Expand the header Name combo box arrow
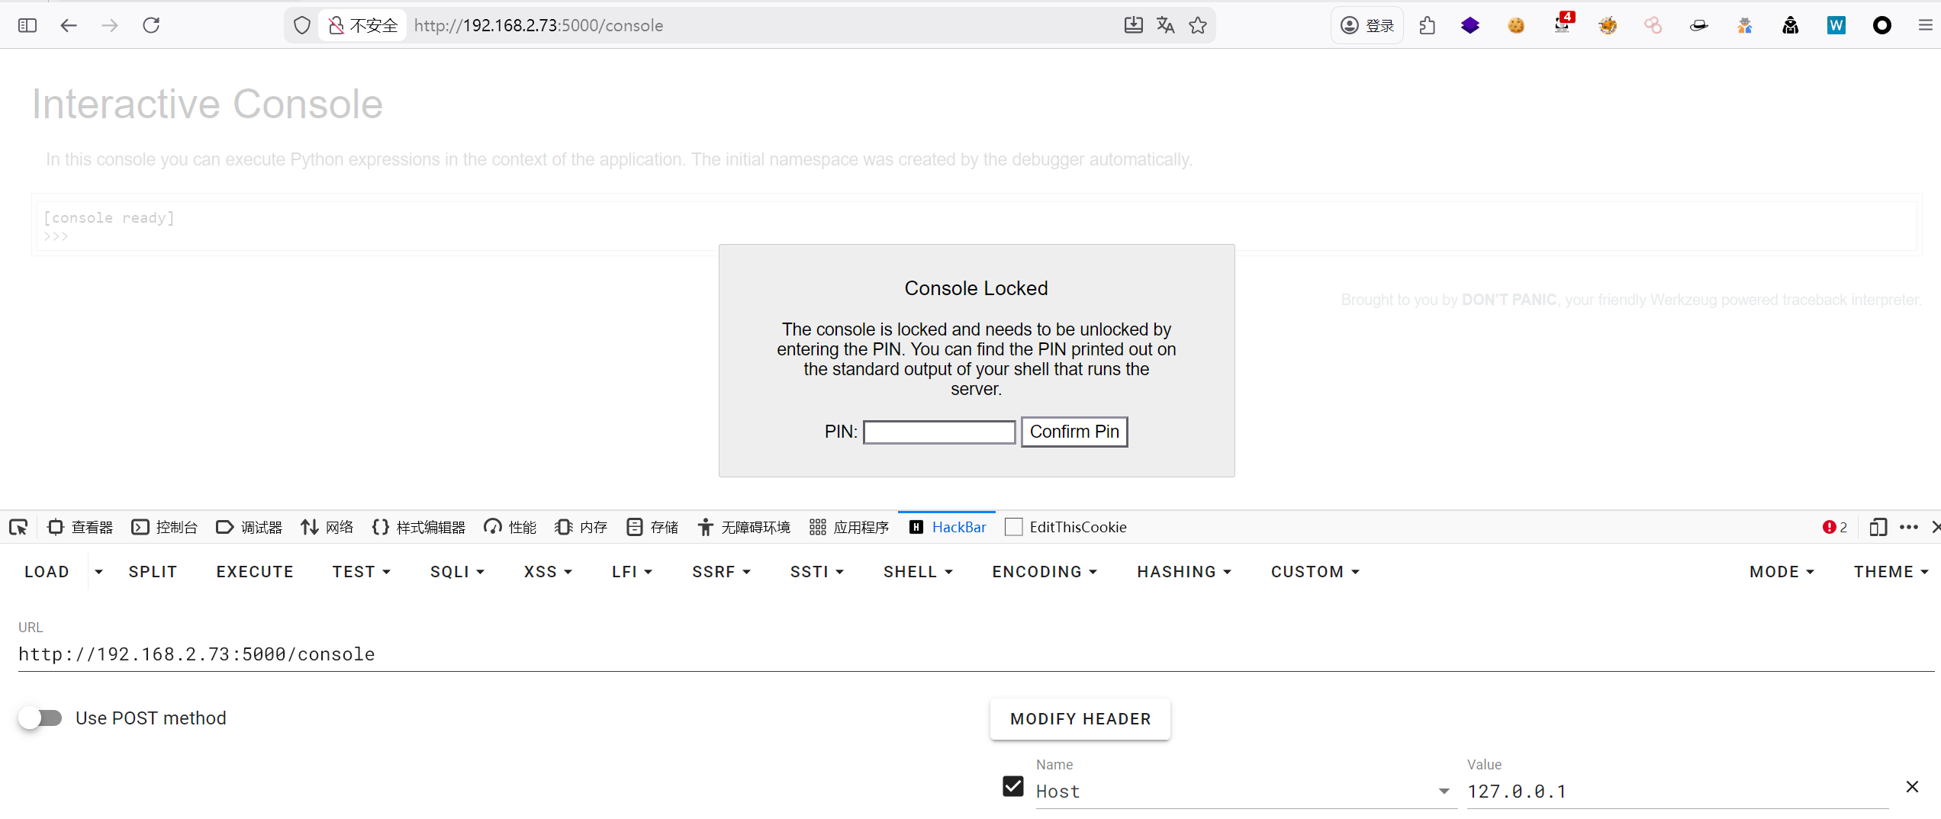Image resolution: width=1941 pixels, height=819 pixels. point(1444,792)
